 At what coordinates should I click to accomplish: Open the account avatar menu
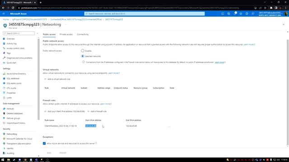[286, 14]
